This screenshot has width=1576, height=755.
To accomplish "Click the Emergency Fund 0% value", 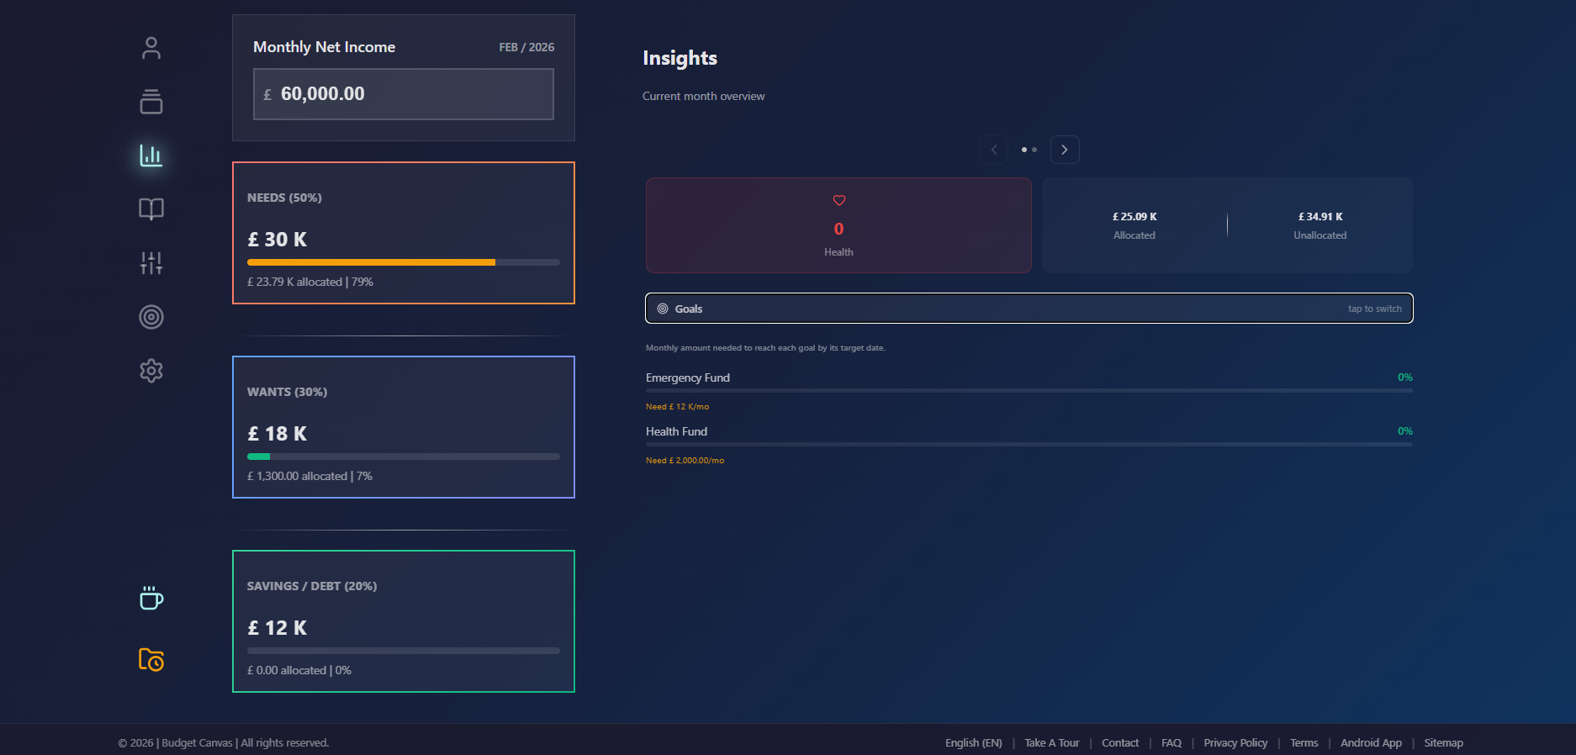I will [1405, 377].
